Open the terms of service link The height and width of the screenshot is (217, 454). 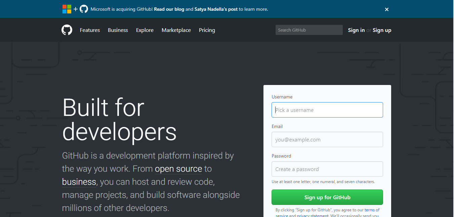tap(372, 210)
